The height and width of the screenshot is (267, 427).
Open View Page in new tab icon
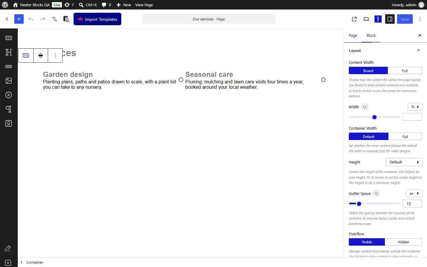pos(354,19)
